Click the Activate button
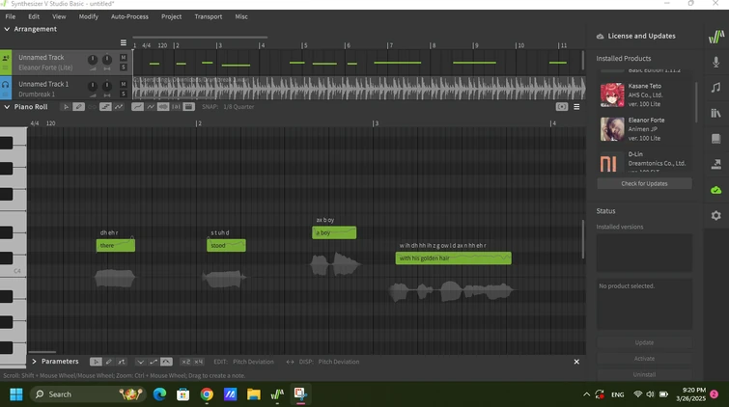This screenshot has height=407, width=729. coord(644,358)
